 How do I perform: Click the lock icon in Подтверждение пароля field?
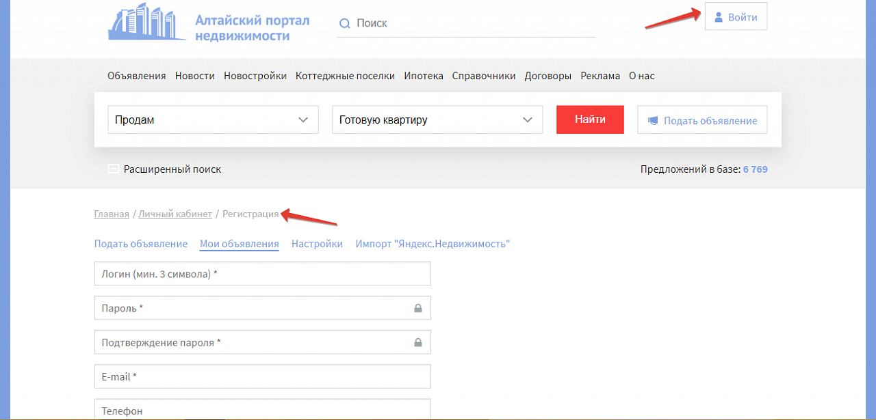pos(418,342)
